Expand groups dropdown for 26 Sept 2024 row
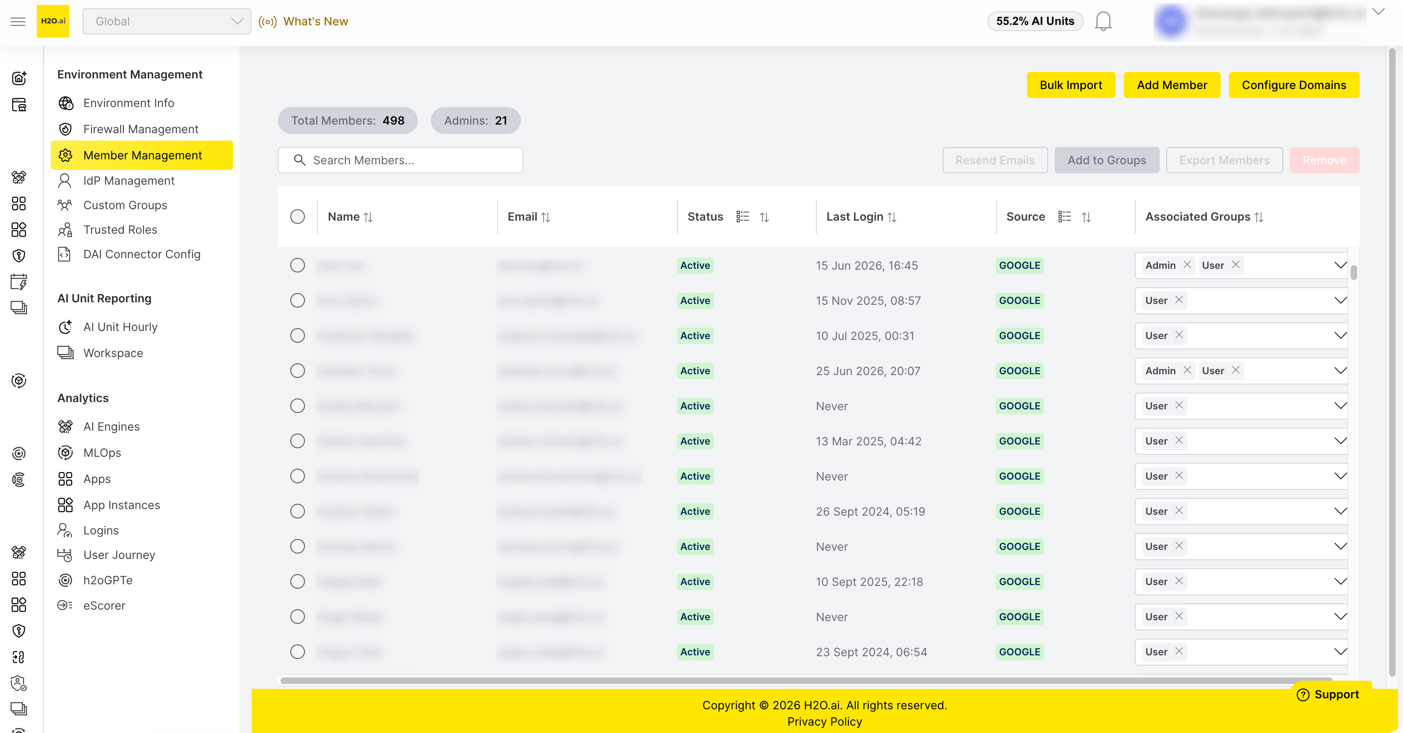The height and width of the screenshot is (733, 1403). pyautogui.click(x=1340, y=511)
